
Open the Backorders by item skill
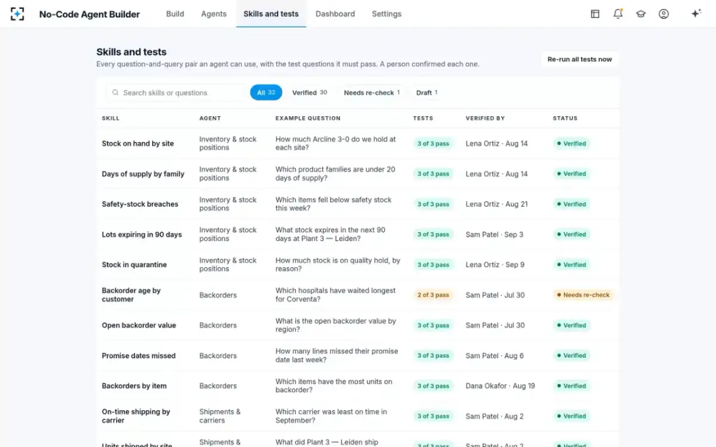coord(134,386)
